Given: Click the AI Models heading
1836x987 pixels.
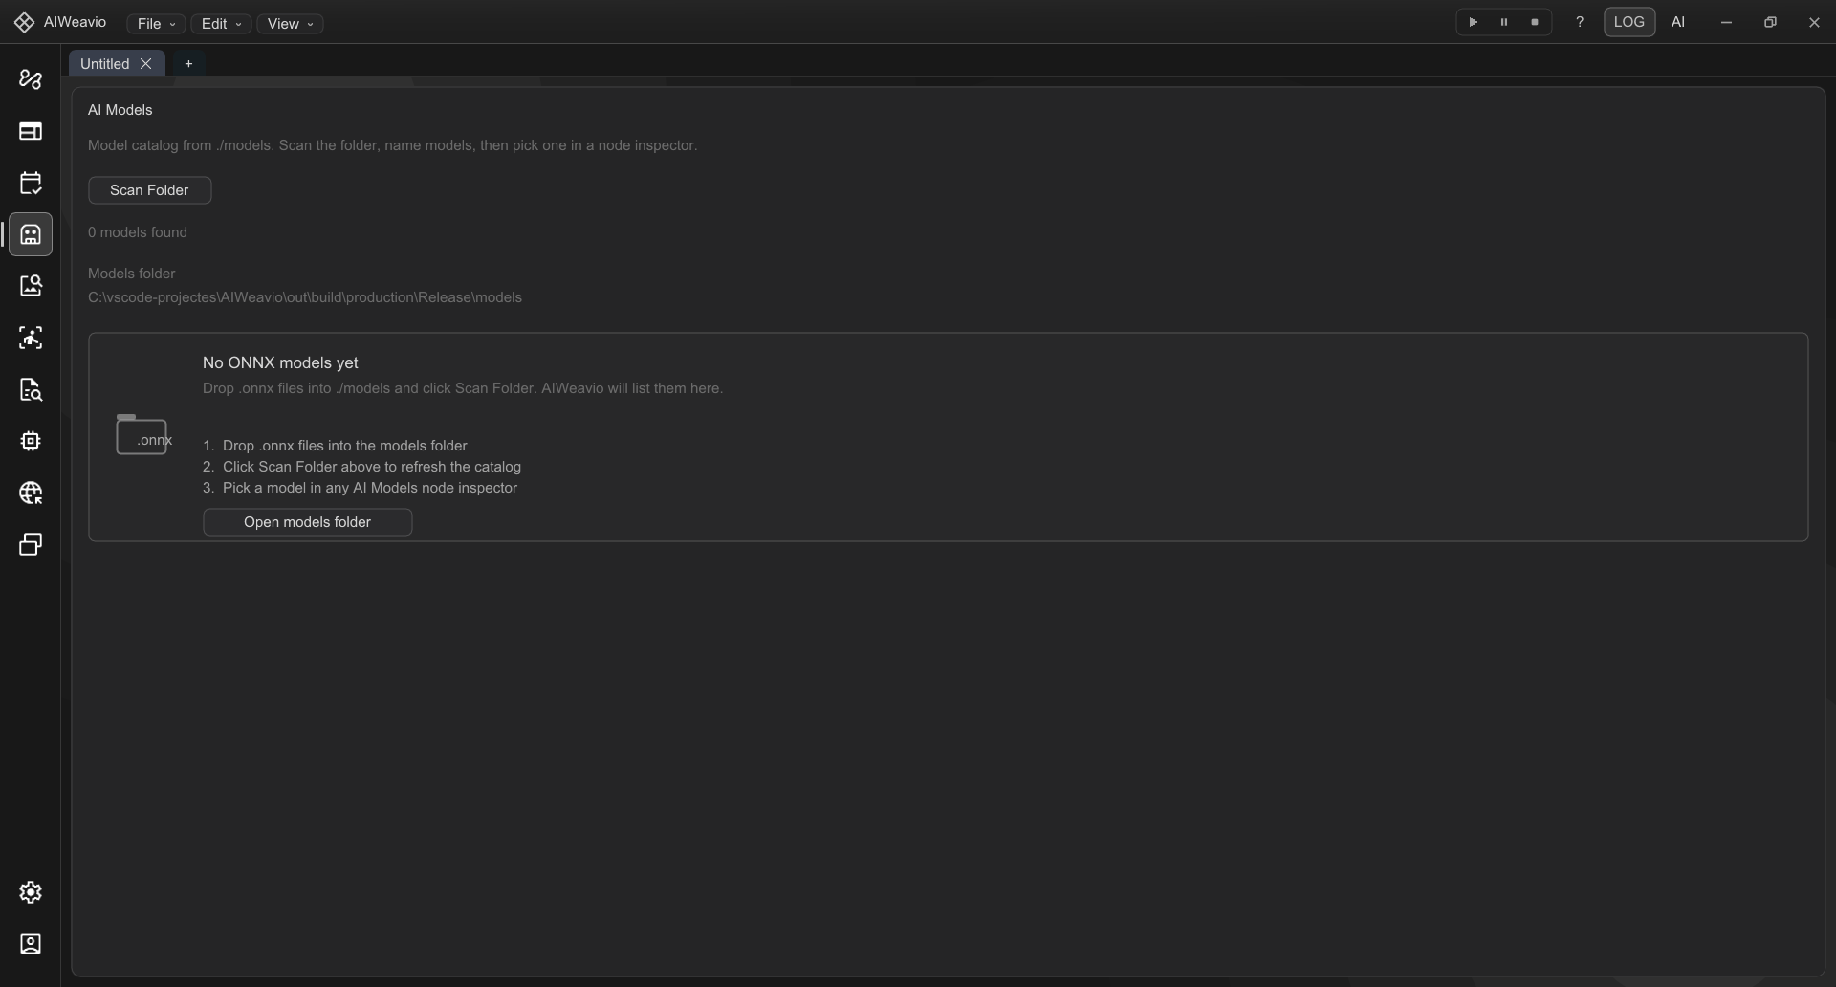Looking at the screenshot, I should pyautogui.click(x=120, y=110).
